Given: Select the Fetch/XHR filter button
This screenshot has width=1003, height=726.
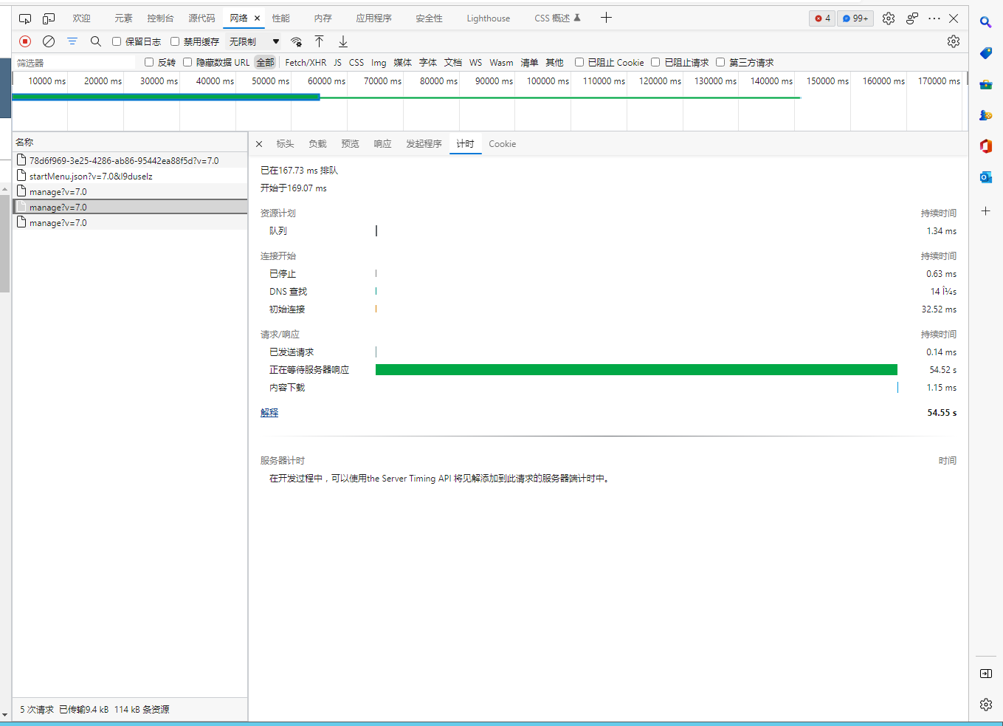Looking at the screenshot, I should [x=306, y=63].
